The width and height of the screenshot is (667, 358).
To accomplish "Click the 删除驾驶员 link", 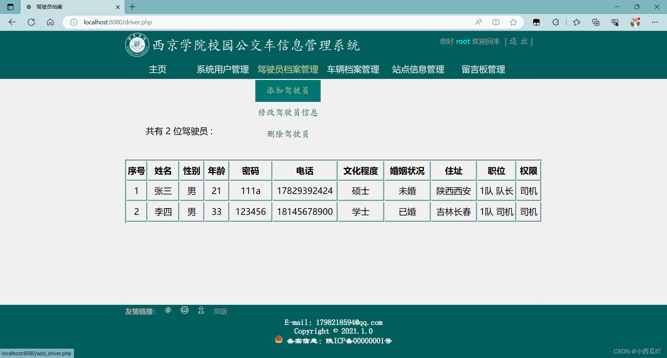I will click(x=288, y=134).
